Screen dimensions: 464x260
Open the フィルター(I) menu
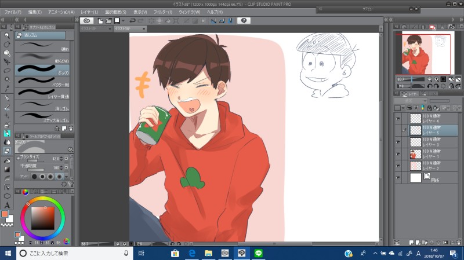tap(163, 12)
